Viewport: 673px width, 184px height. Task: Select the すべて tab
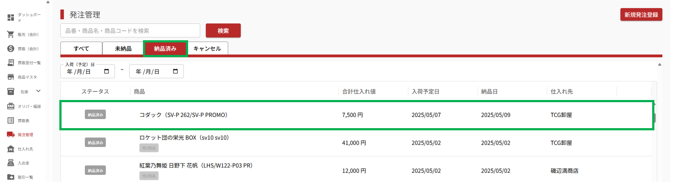[81, 48]
